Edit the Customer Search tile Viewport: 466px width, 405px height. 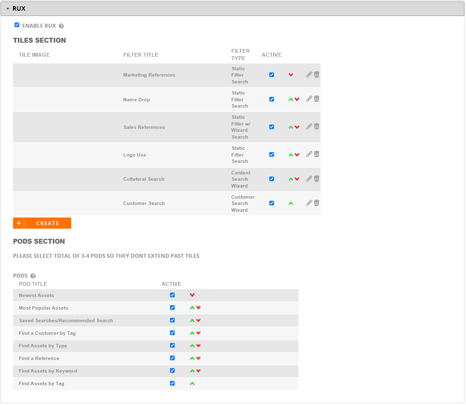(x=309, y=203)
